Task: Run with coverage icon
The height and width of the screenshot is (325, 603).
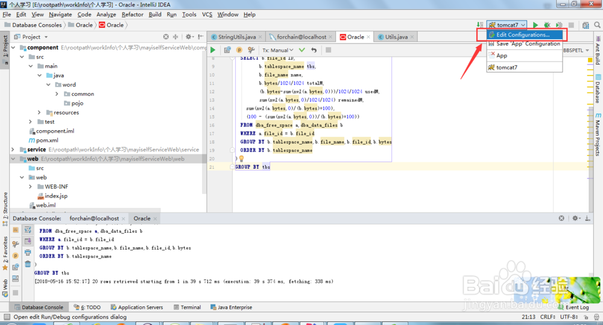Action: coord(559,25)
